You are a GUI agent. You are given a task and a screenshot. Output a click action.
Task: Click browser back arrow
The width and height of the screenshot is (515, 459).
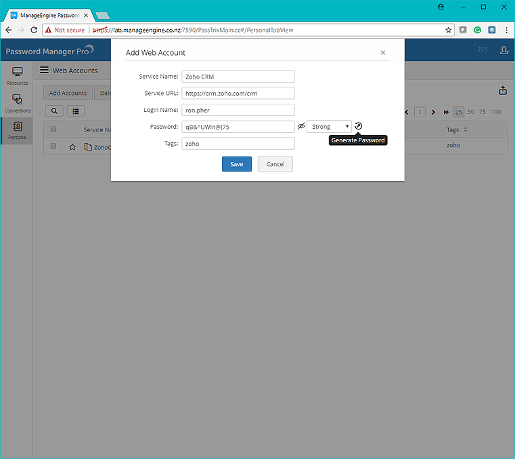coord(9,30)
